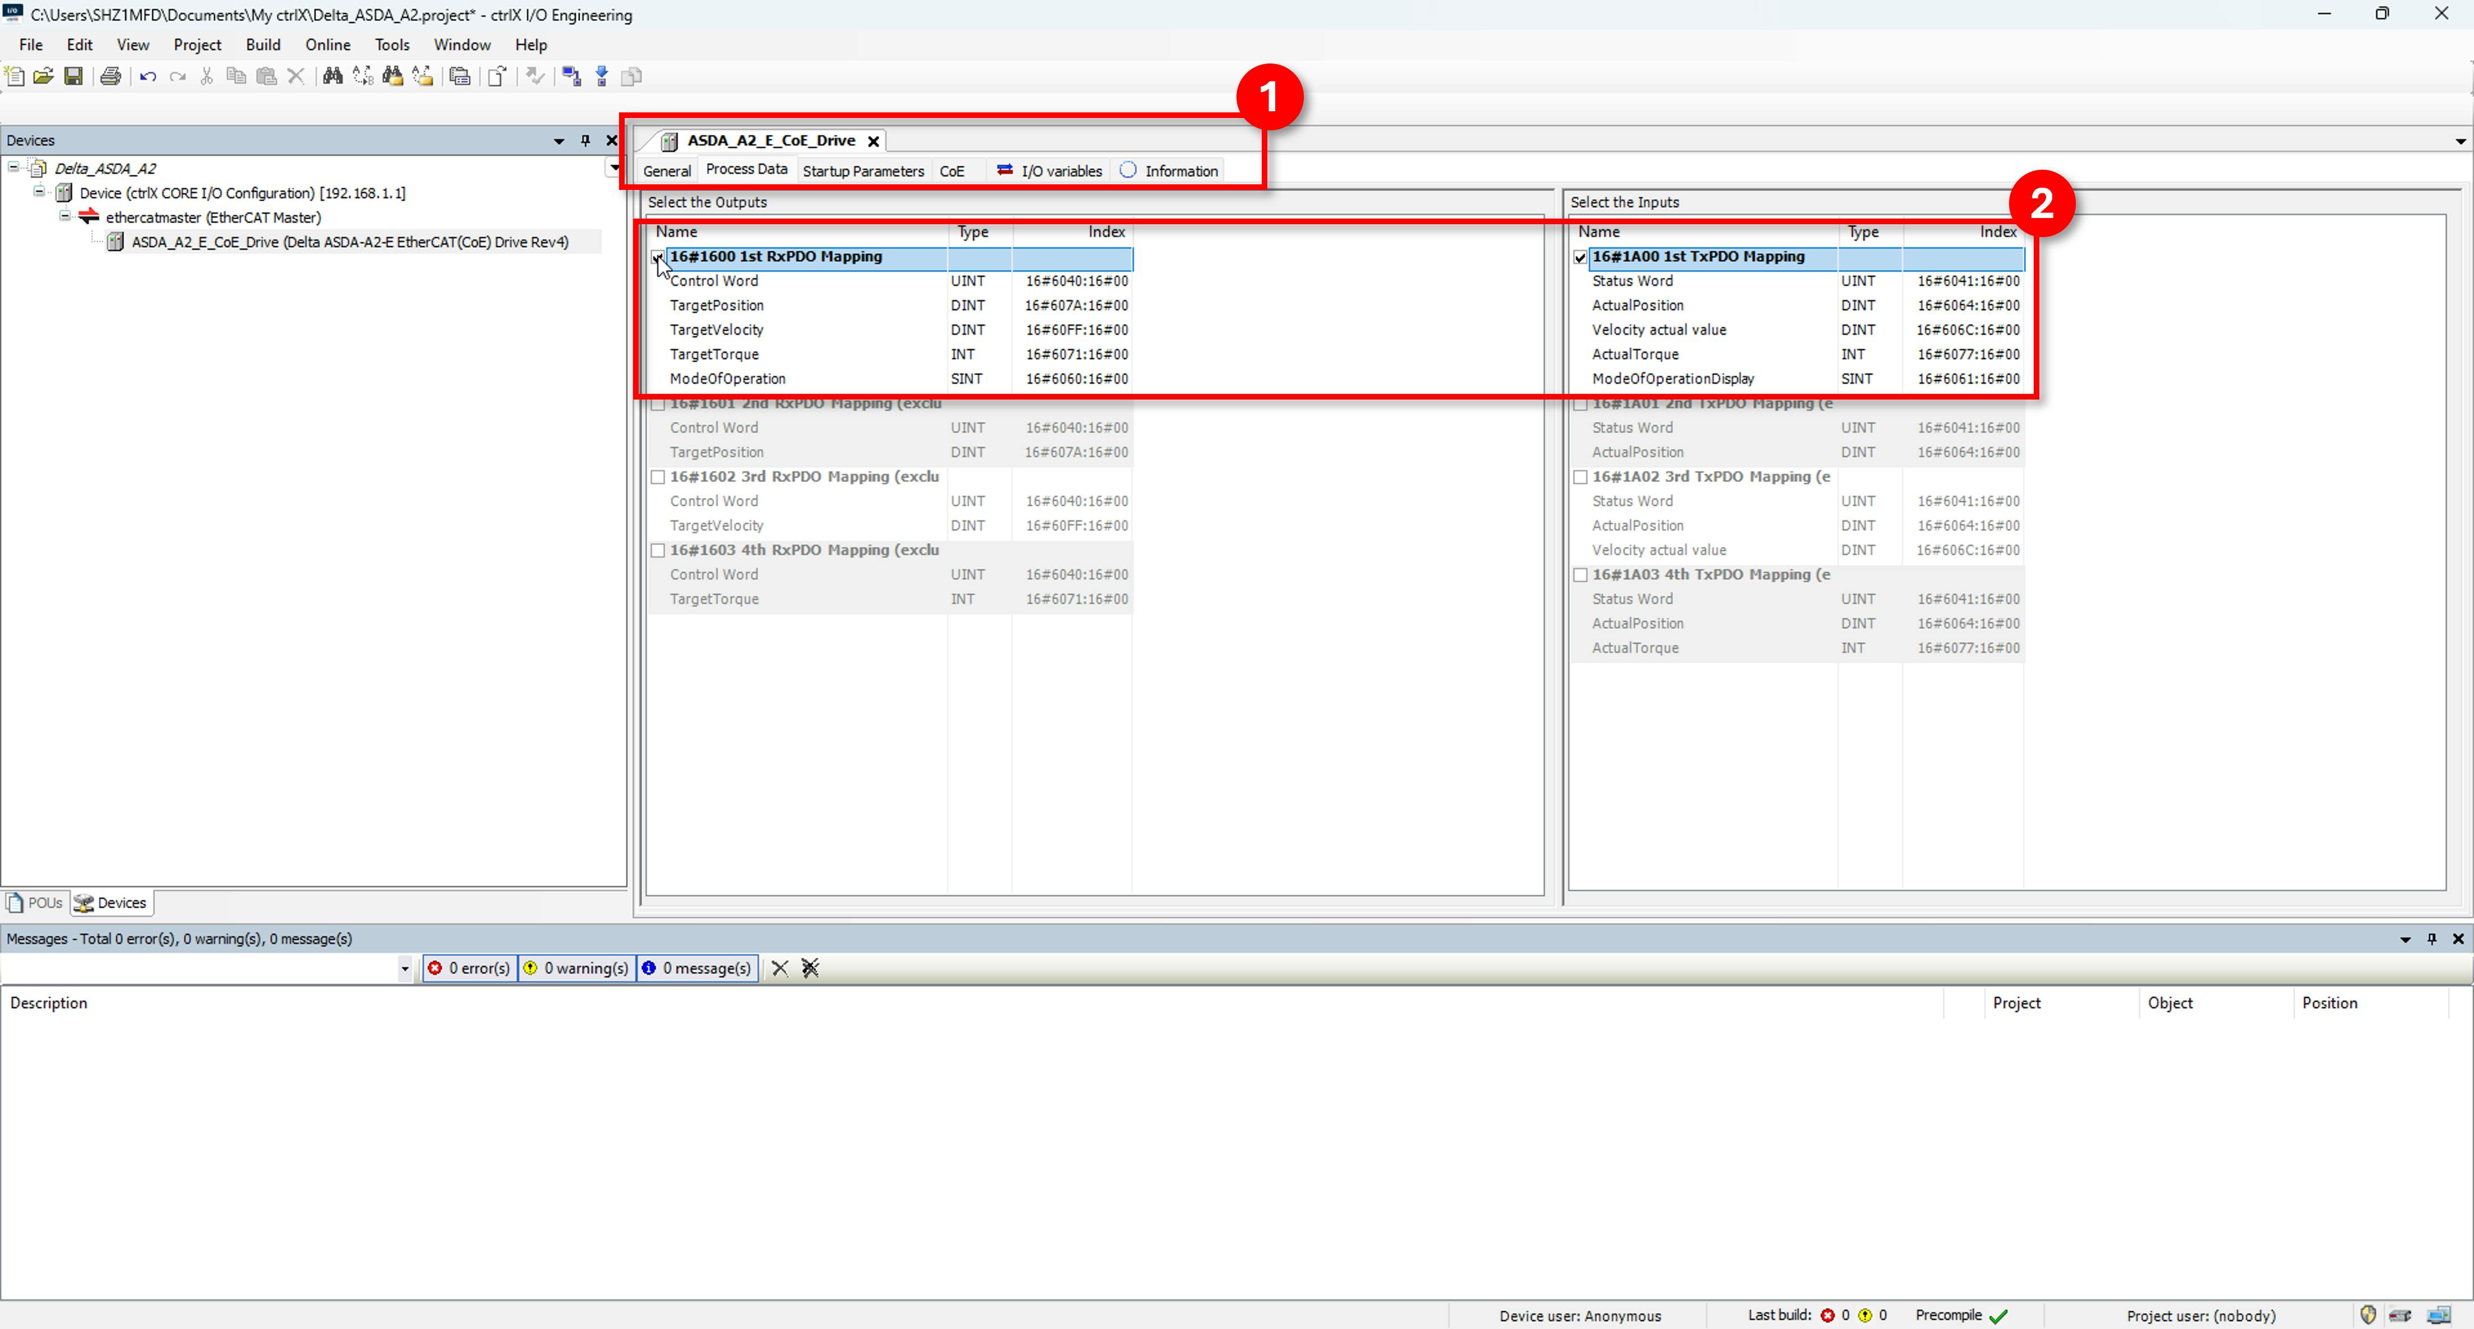Select the ethercatmaster tree item
The image size is (2474, 1329).
point(213,217)
